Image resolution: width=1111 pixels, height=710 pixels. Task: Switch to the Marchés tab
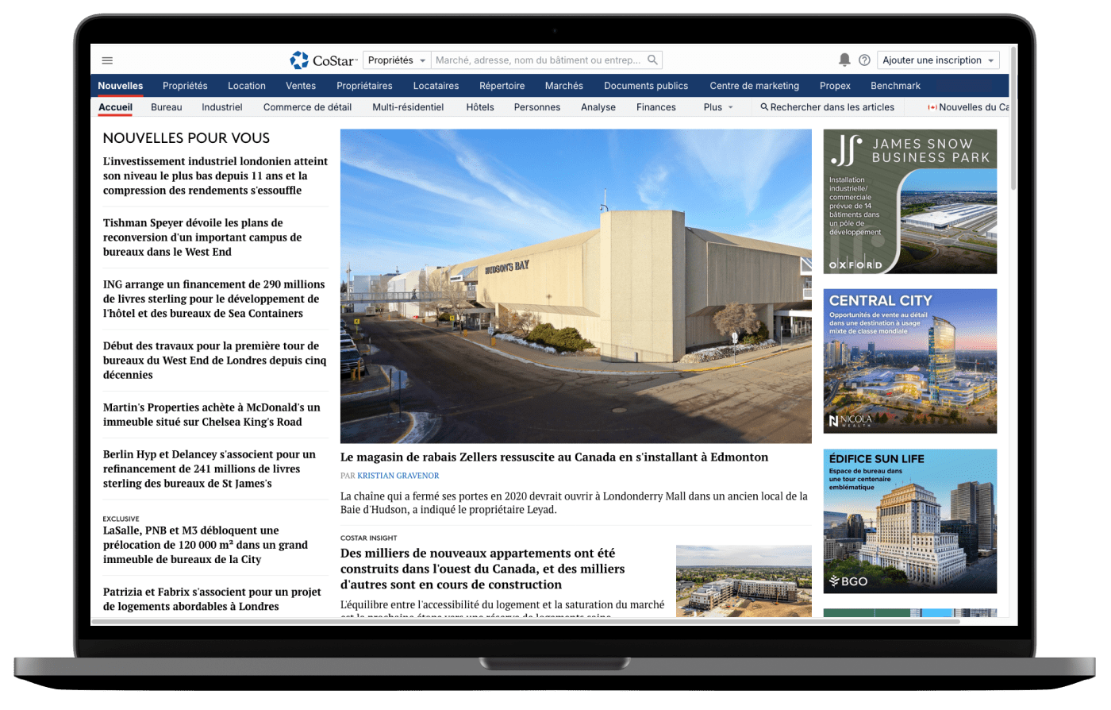click(563, 86)
